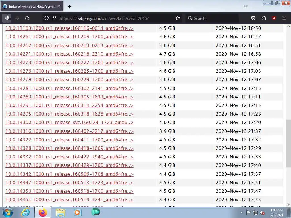Screen dimensions: 291x218
Task: Open the network tray icon
Action: point(255,213)
